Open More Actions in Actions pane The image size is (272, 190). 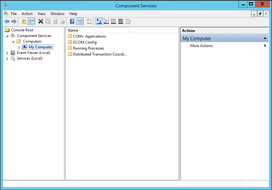click(201, 46)
